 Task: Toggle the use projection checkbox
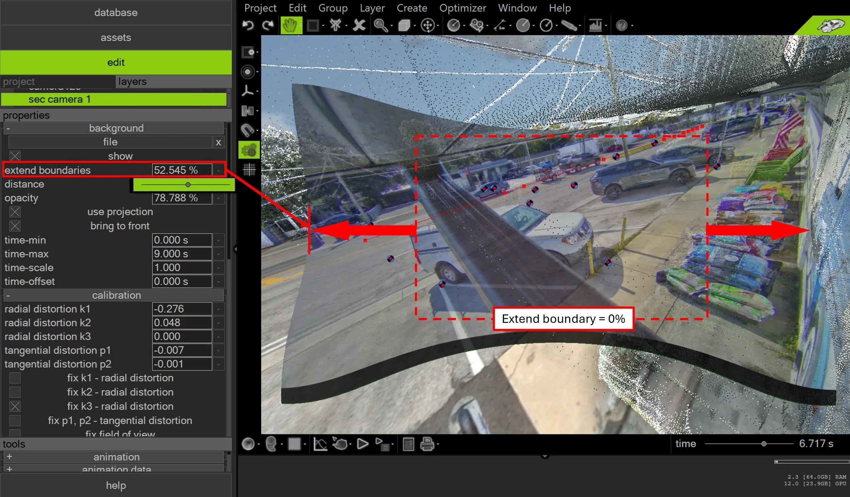tap(15, 212)
